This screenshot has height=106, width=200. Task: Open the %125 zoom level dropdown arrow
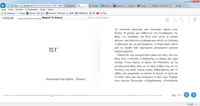point(196,104)
